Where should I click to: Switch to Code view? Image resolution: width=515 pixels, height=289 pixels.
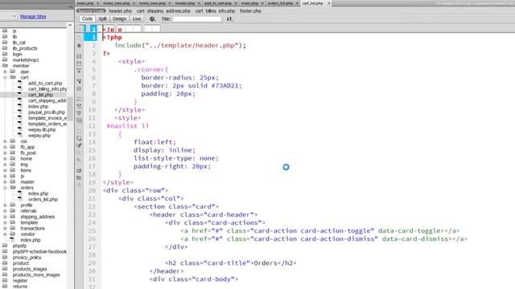point(87,19)
